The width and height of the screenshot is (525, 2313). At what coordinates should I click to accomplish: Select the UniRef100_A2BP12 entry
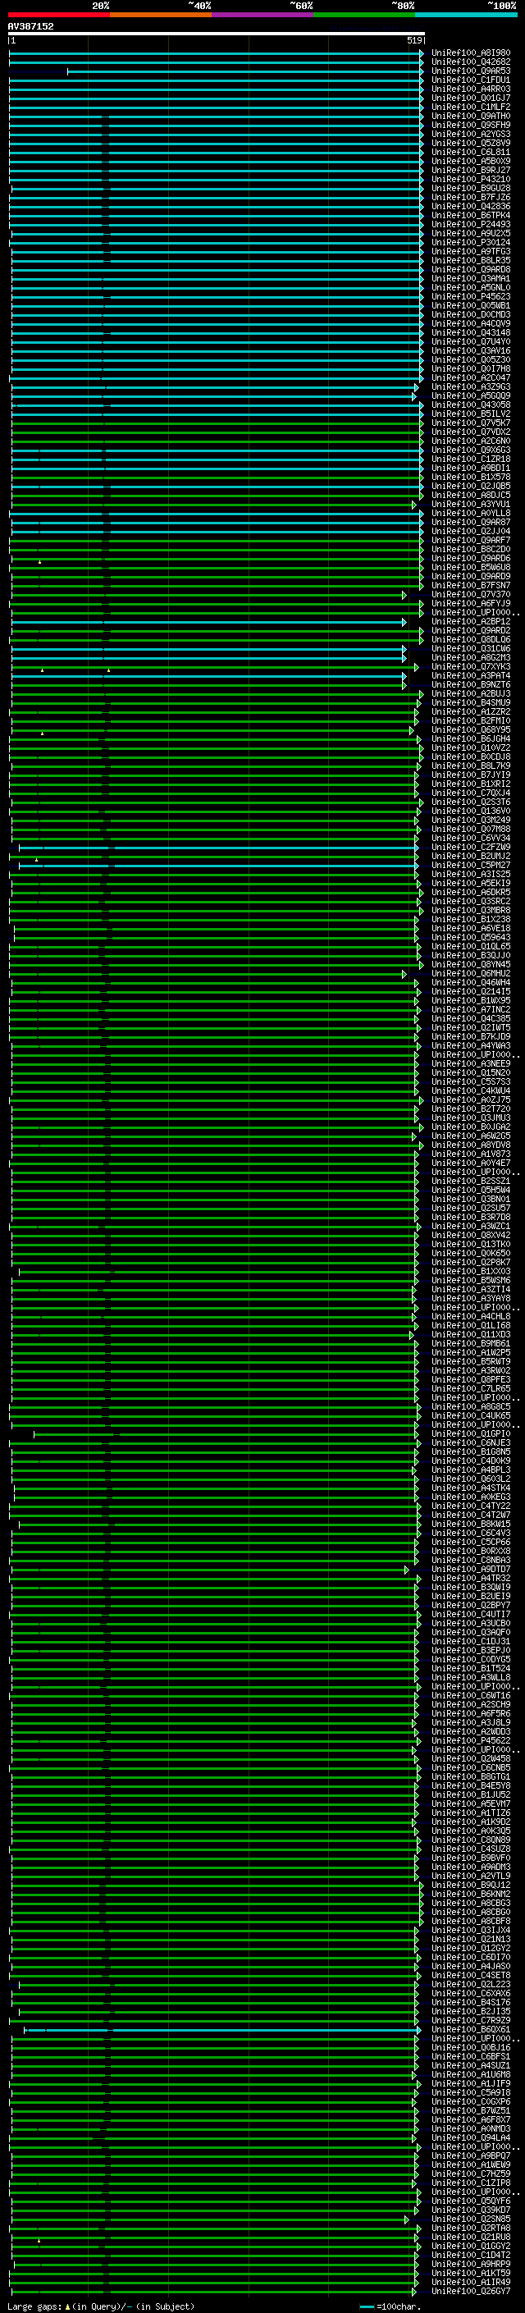(471, 621)
